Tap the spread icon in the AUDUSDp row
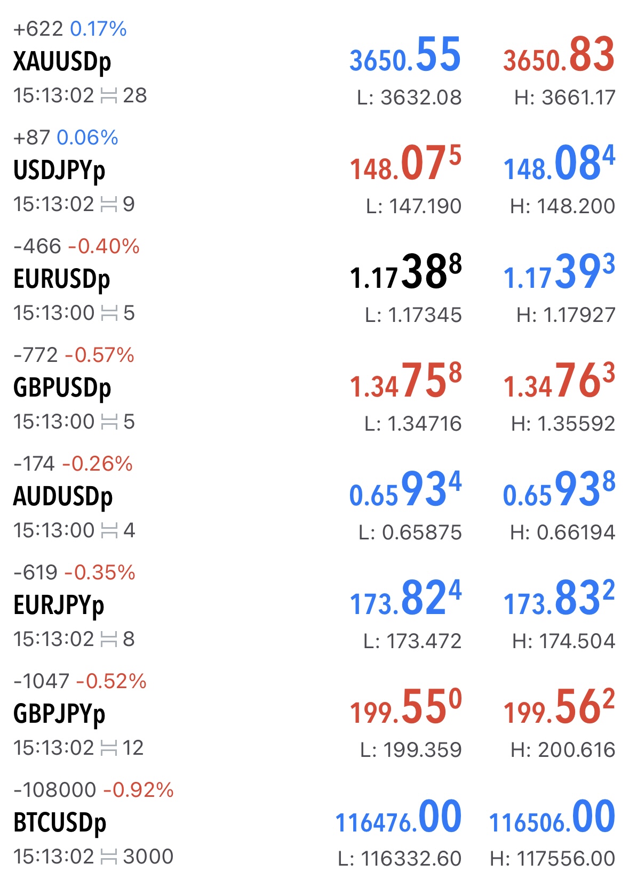 coord(108,531)
